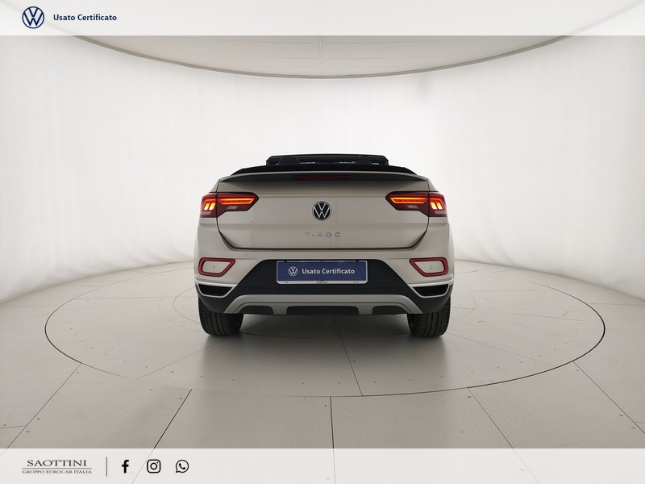Select the right rear tail light
Image resolution: width=645 pixels, height=484 pixels.
pyautogui.click(x=415, y=202)
